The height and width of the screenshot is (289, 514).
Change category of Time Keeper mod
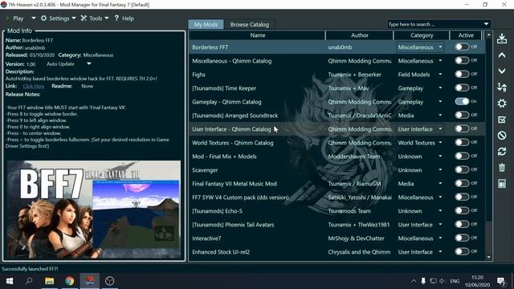point(440,88)
